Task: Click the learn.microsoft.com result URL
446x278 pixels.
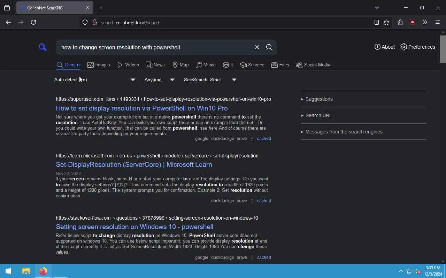Action: pyautogui.click(x=157, y=156)
